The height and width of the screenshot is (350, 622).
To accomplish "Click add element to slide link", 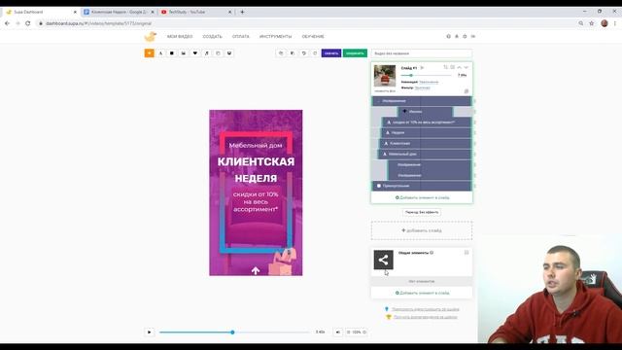I will pyautogui.click(x=422, y=197).
